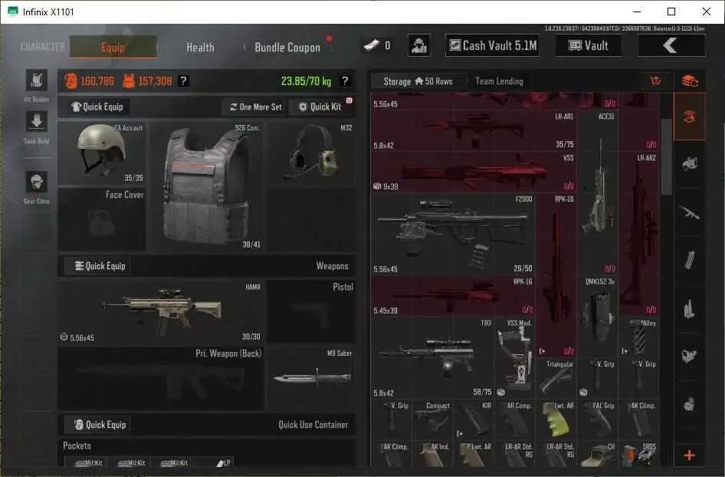Image resolution: width=725 pixels, height=477 pixels.
Task: Select the F2000 rifle in storage
Action: (453, 234)
